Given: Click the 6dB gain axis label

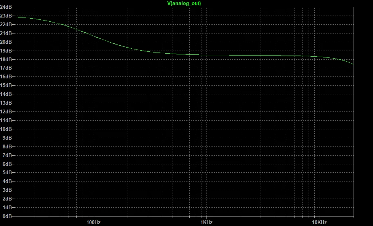Looking at the screenshot, I should click(x=7, y=164).
